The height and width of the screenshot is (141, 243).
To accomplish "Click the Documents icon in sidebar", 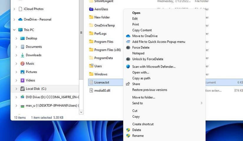I will (x=22, y=47).
